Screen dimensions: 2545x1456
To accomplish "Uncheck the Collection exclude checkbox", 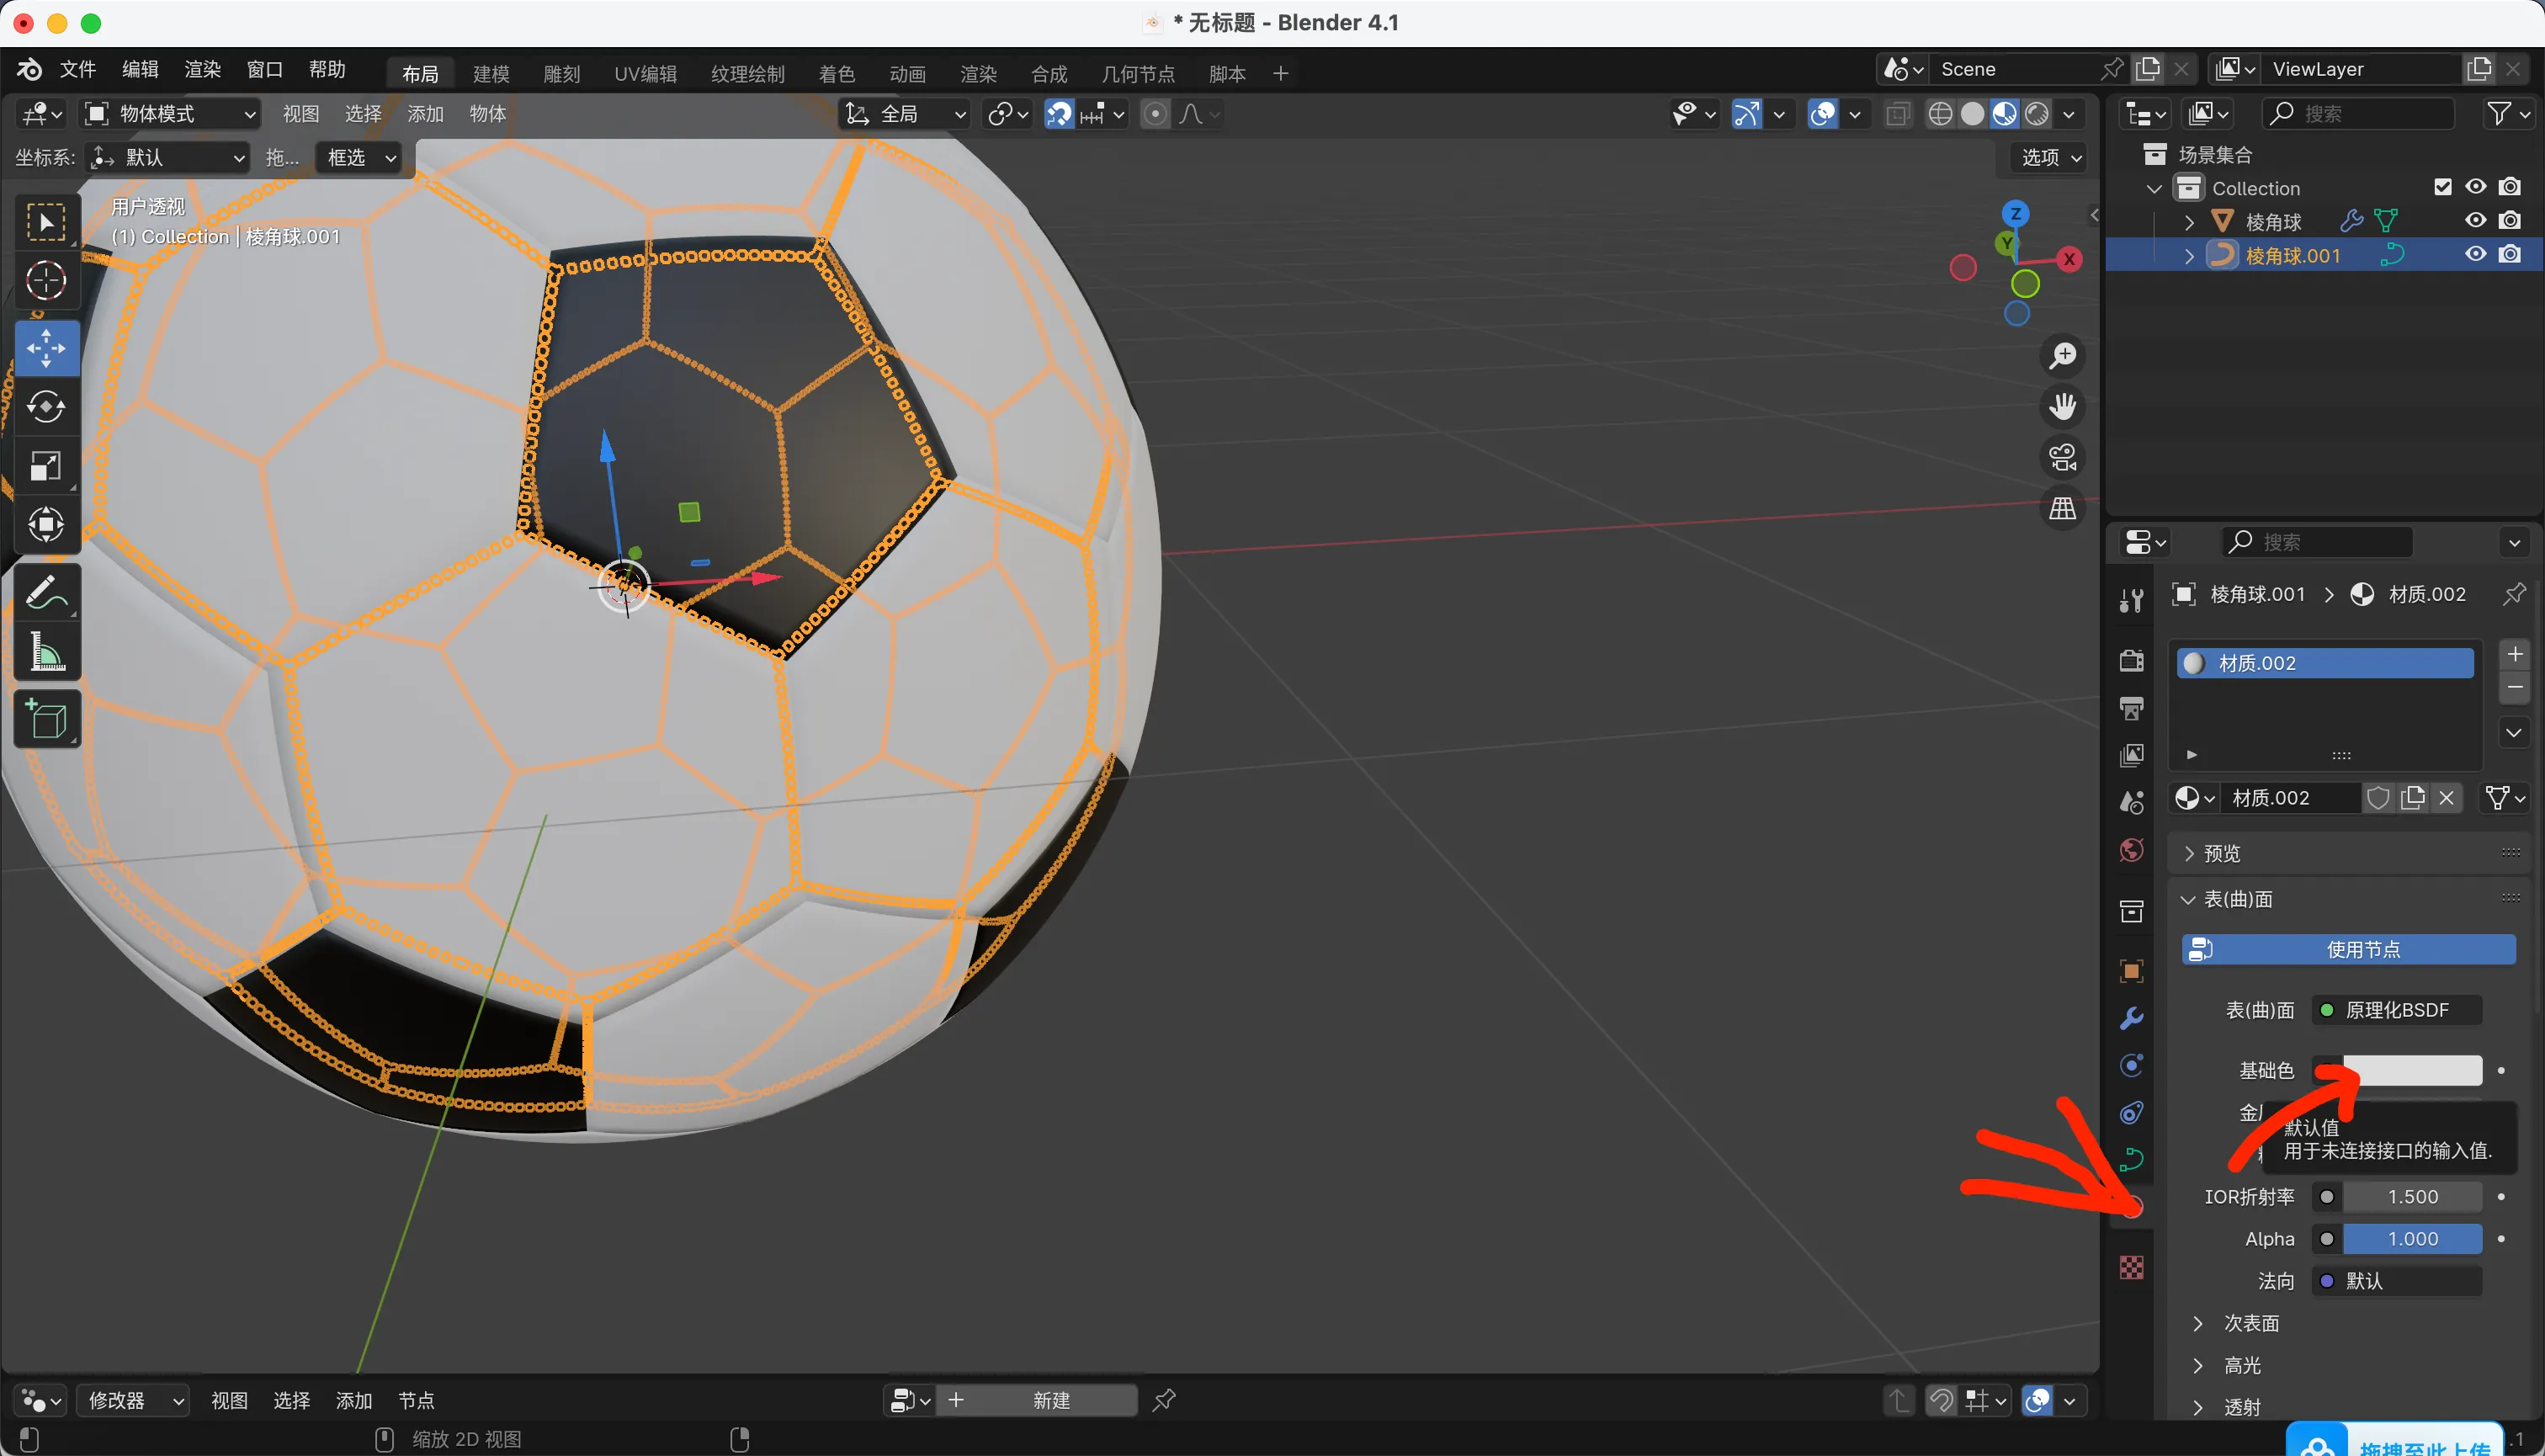I will [x=2442, y=187].
